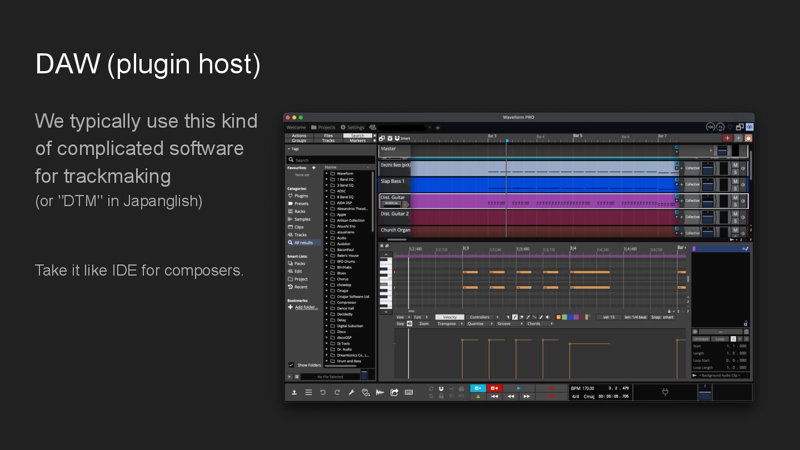
Task: Select the pencil draw tool in MIDI editor
Action: pos(515,317)
